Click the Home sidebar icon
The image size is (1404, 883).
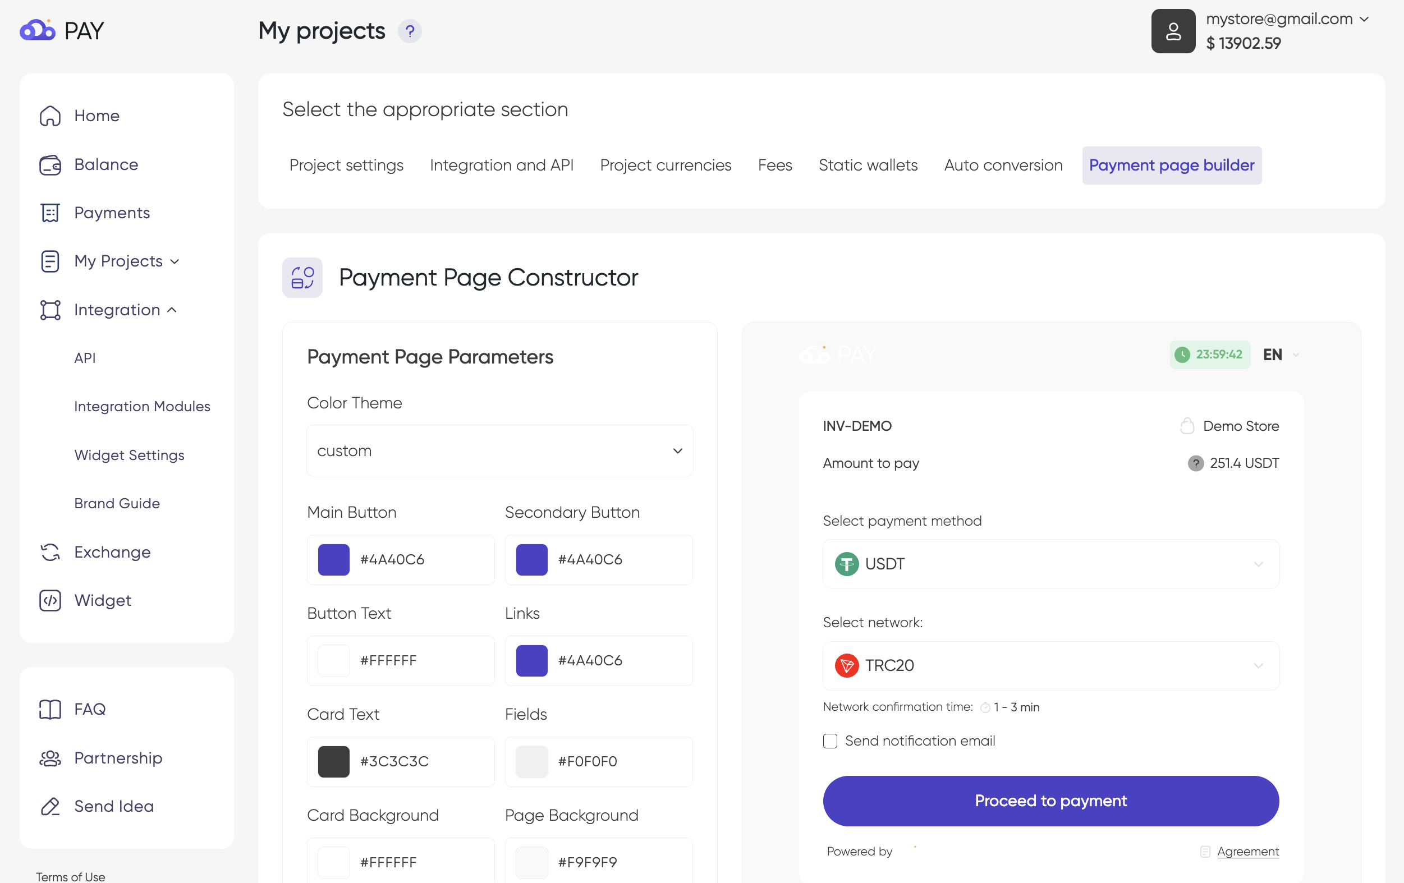(50, 116)
